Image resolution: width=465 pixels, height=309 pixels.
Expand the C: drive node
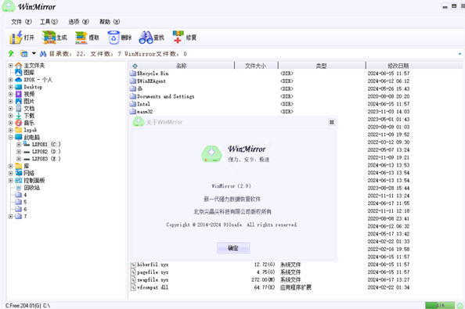(x=19, y=144)
